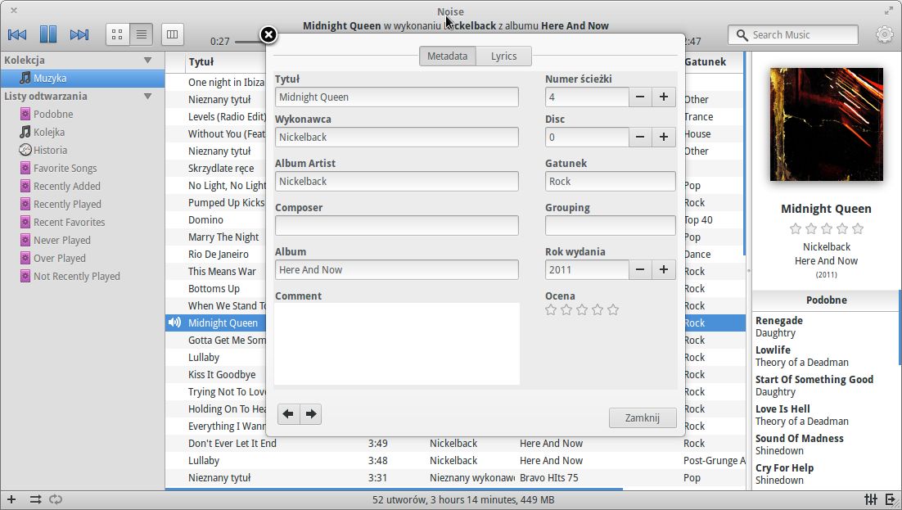Viewport: 902px width, 510px height.
Task: Switch to song list view
Action: click(142, 34)
